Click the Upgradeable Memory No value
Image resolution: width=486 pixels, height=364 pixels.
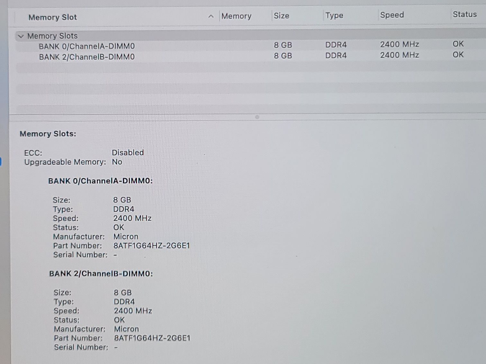point(117,162)
